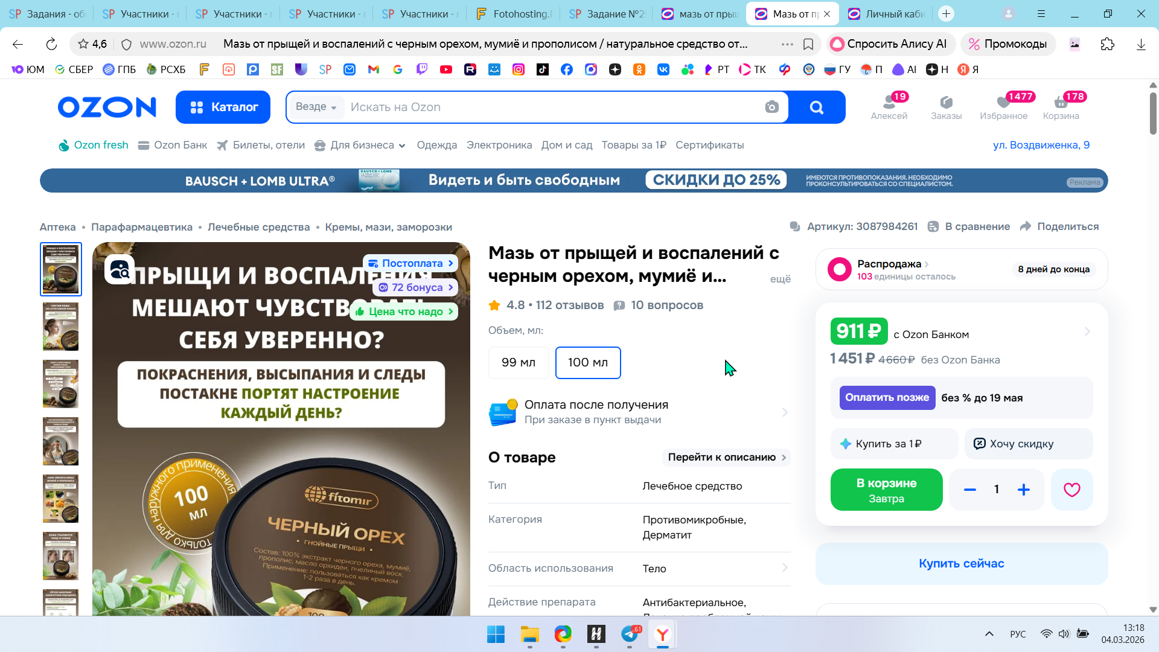Image resolution: width=1159 pixels, height=652 pixels.
Task: Click the blue search magnifier button
Action: pyautogui.click(x=816, y=107)
